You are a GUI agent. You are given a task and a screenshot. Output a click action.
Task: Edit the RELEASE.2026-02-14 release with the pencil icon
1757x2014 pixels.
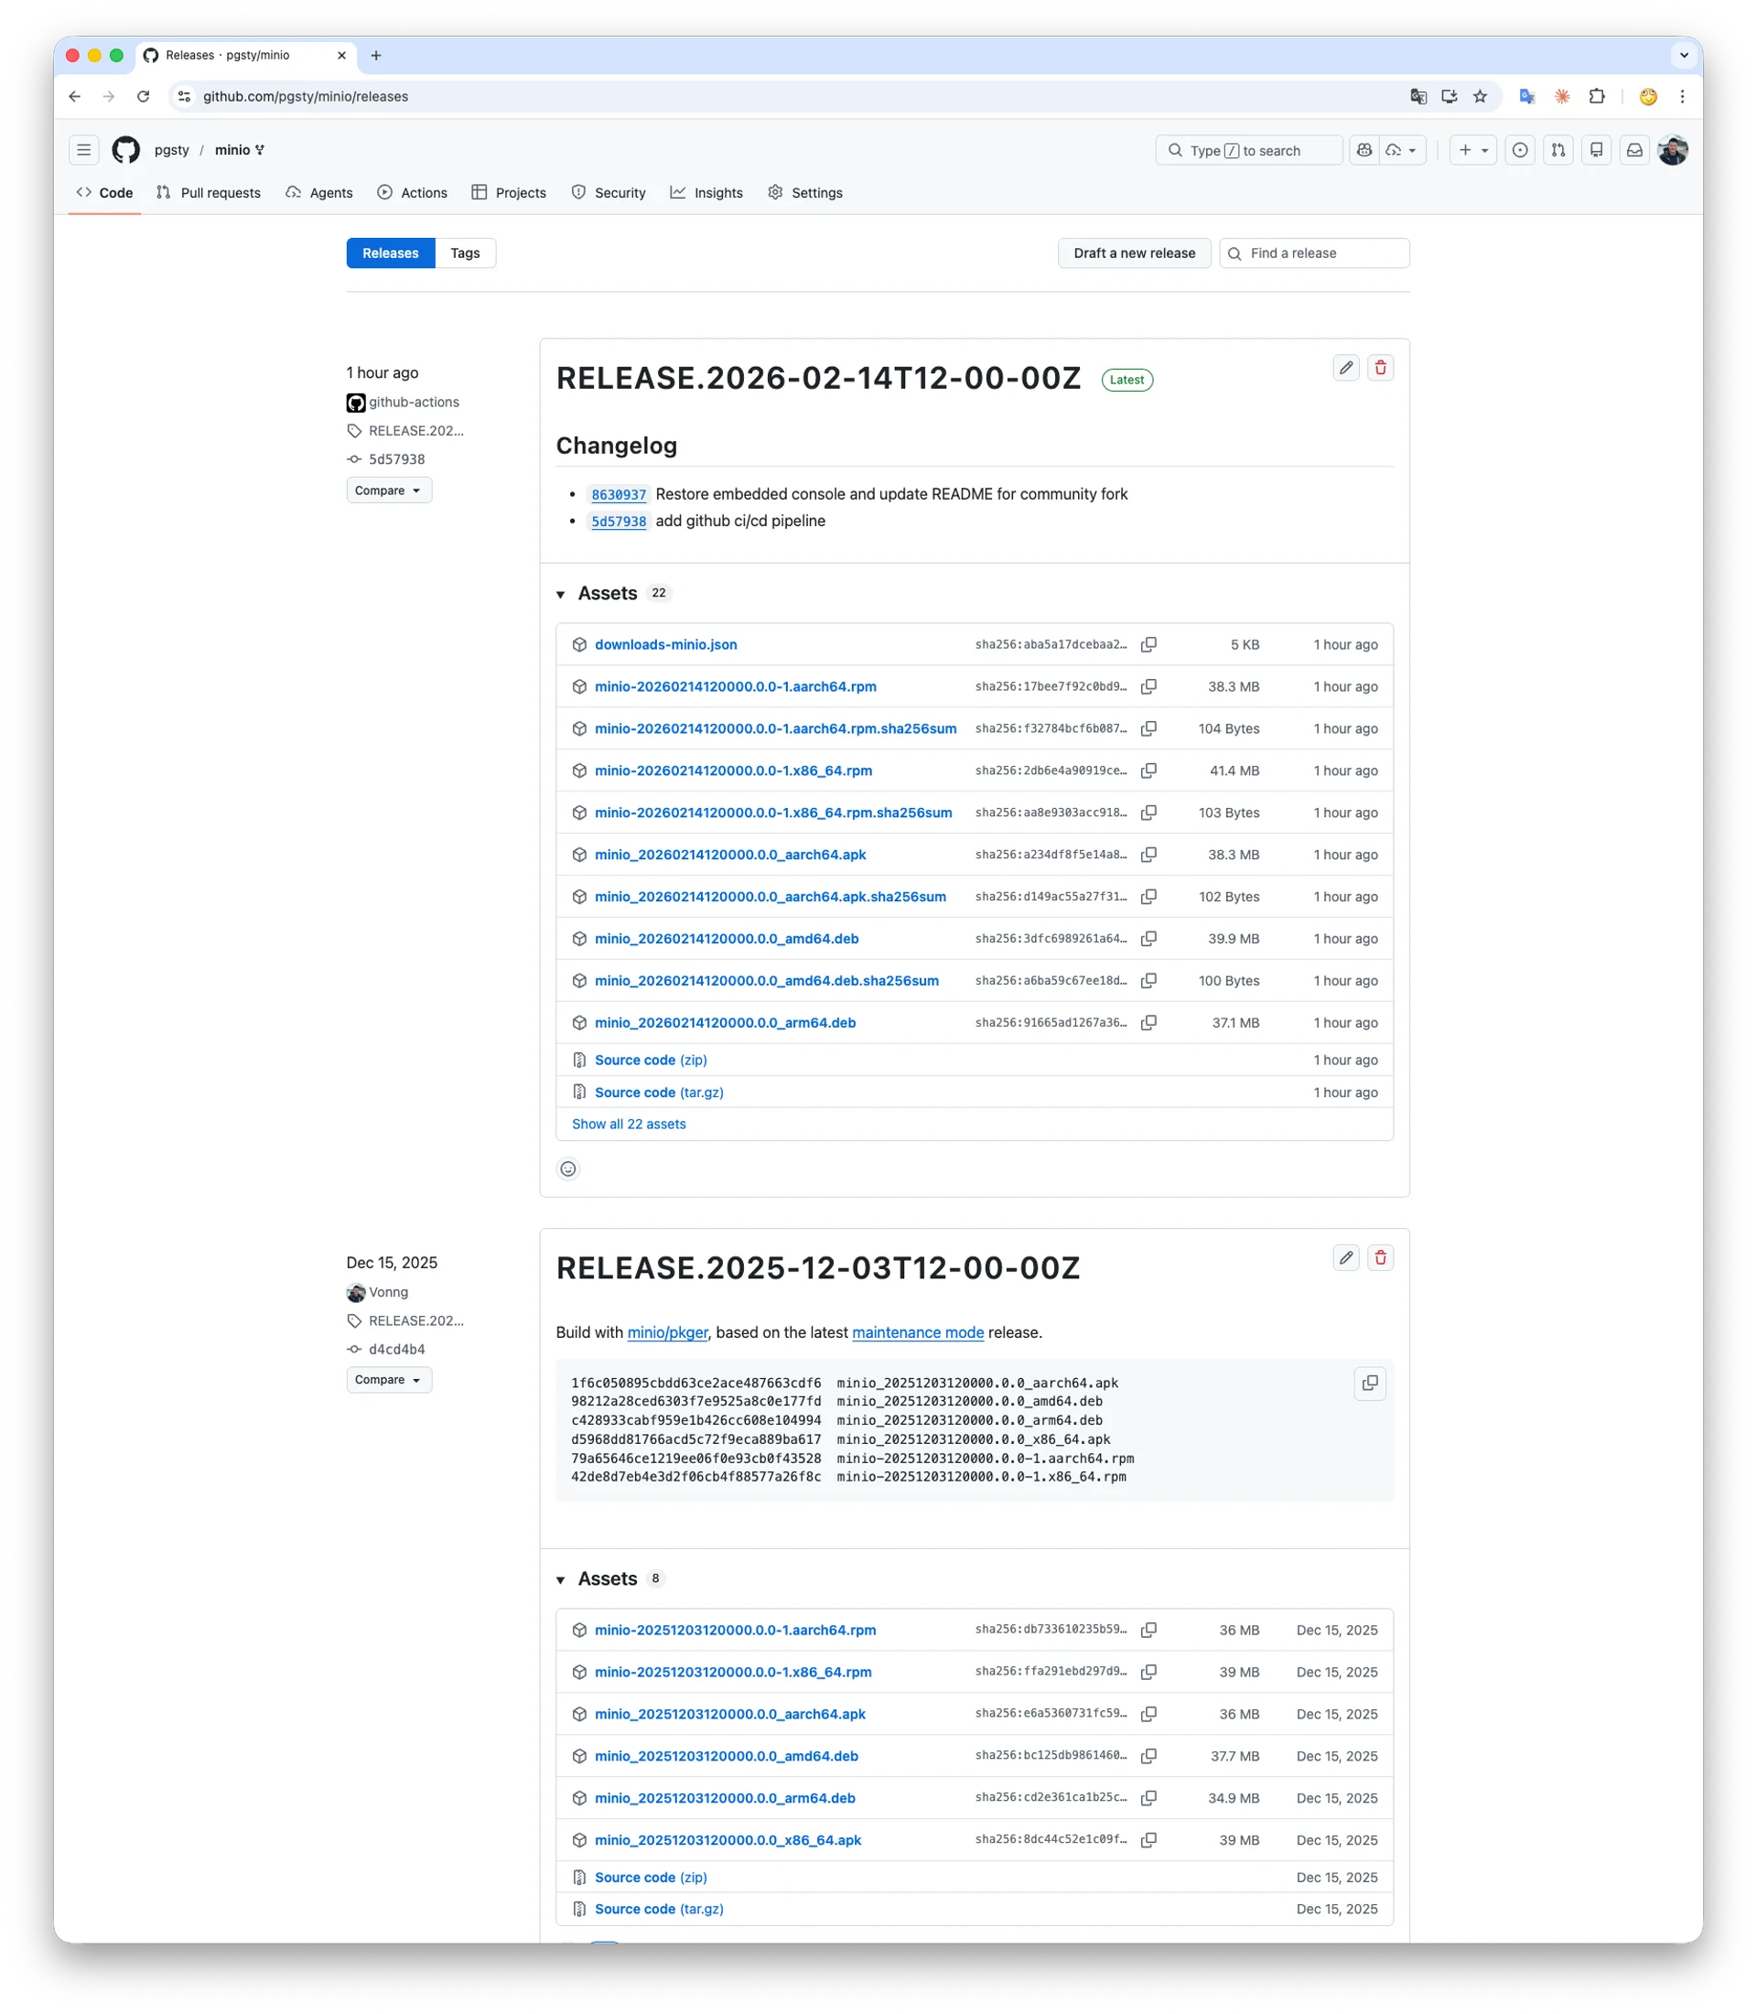[x=1345, y=368]
